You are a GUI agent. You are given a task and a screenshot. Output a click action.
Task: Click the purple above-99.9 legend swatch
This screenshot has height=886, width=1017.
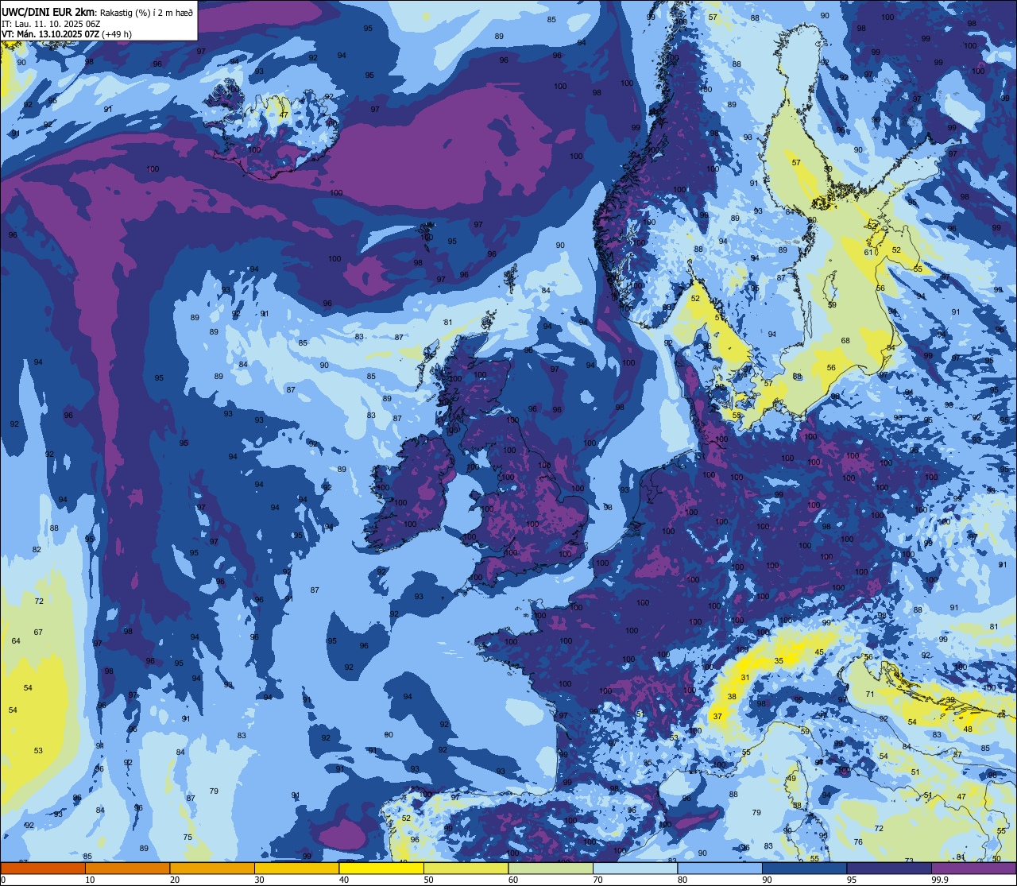[973, 869]
